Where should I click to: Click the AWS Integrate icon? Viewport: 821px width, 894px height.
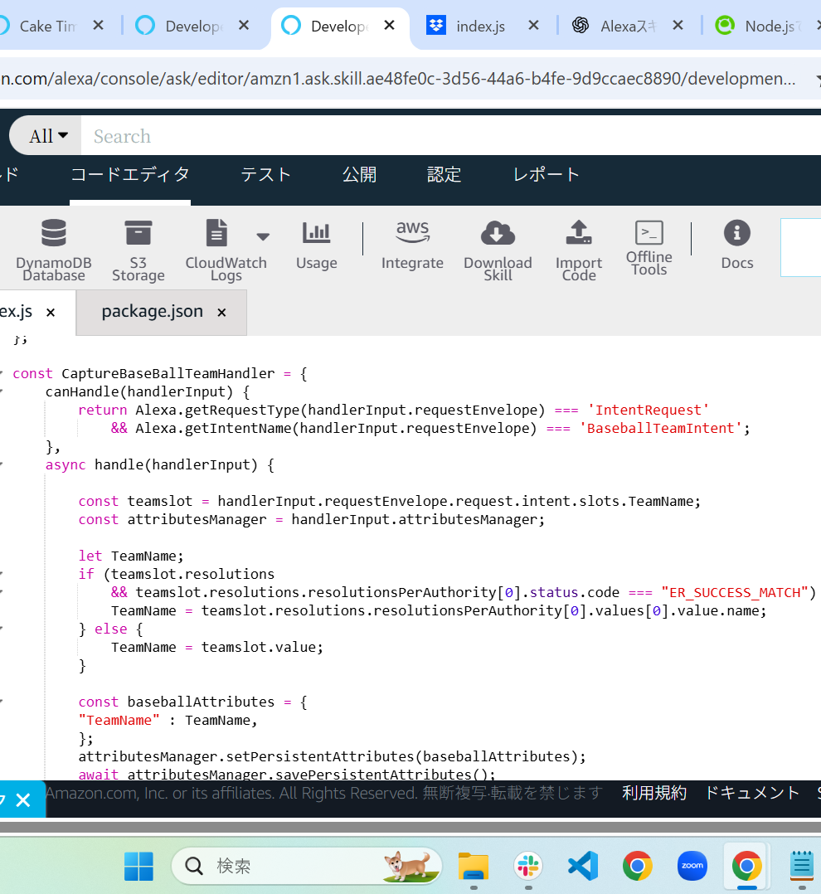tap(412, 234)
